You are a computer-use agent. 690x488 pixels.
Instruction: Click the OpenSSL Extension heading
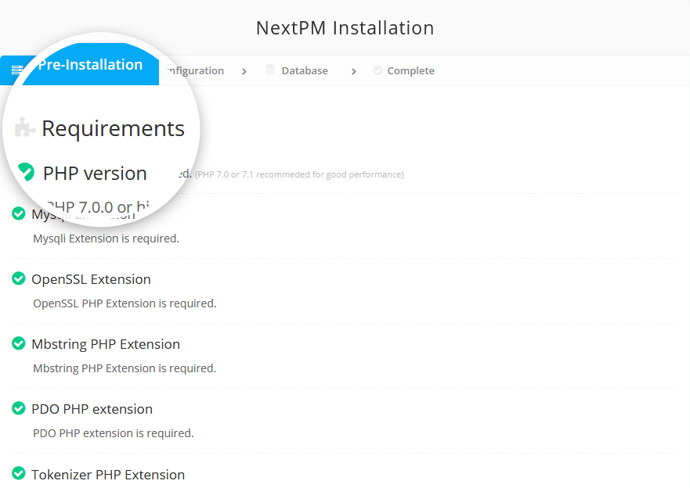[x=91, y=279]
